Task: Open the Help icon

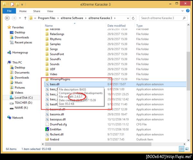Action: coord(188,11)
